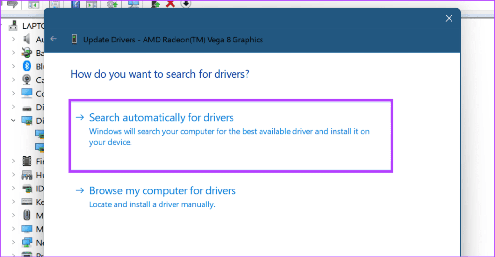Click the device icon beside Update Drivers title

tap(74, 40)
